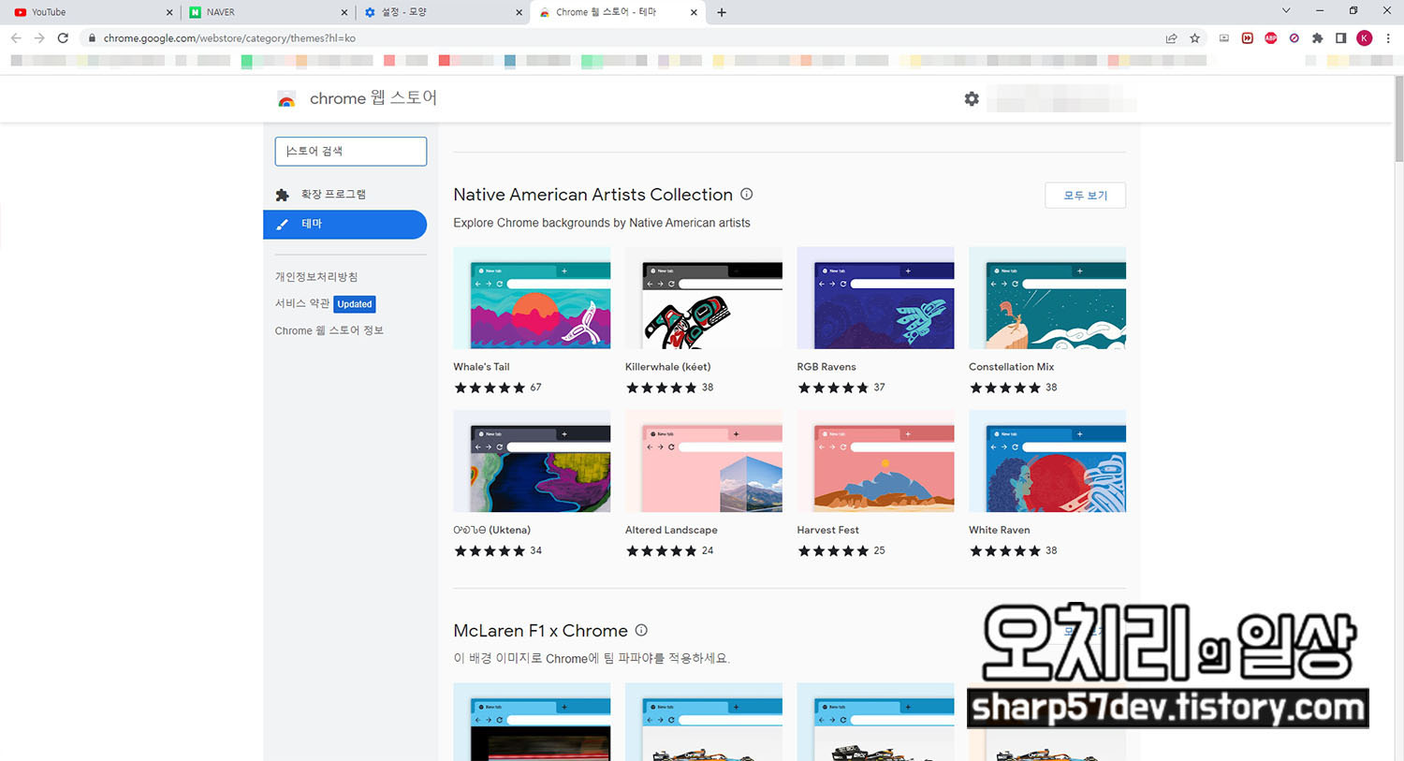Image resolution: width=1404 pixels, height=761 pixels.
Task: Focus the 스토어 검색 search box
Action: click(351, 152)
